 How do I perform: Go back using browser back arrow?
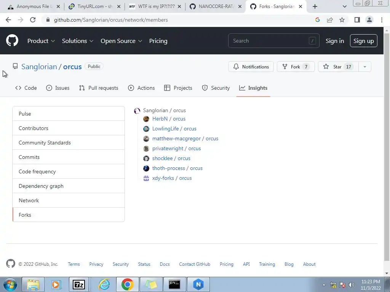point(8,20)
